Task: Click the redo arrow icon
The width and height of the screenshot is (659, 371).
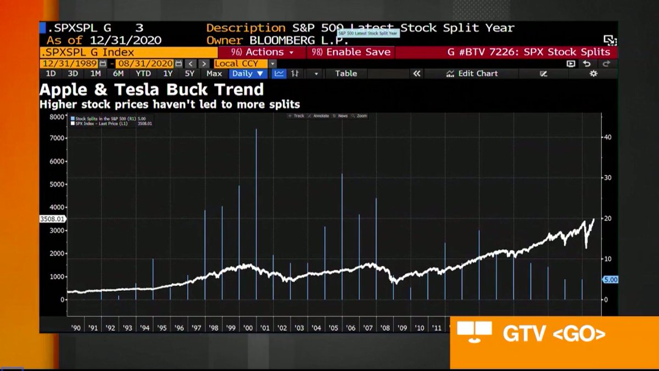Action: [606, 64]
